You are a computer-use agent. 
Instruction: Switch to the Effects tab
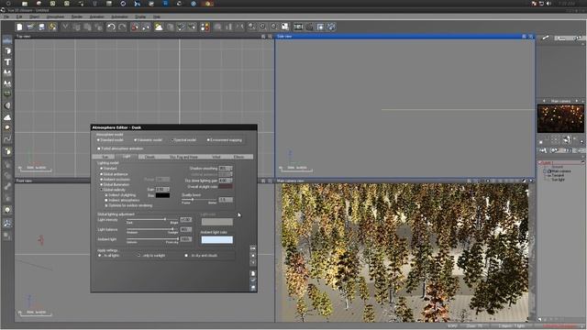pyautogui.click(x=238, y=157)
